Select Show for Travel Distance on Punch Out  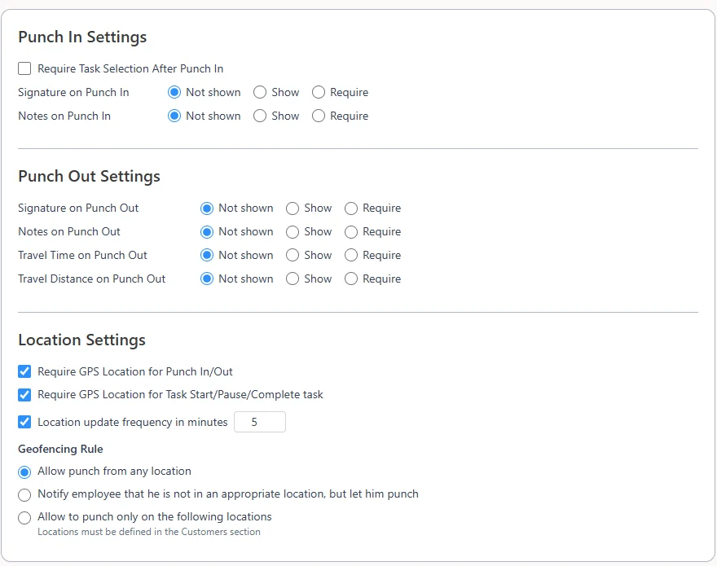pos(293,279)
